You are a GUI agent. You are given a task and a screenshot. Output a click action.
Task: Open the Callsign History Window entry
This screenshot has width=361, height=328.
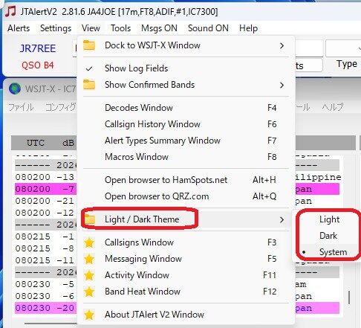[186, 124]
